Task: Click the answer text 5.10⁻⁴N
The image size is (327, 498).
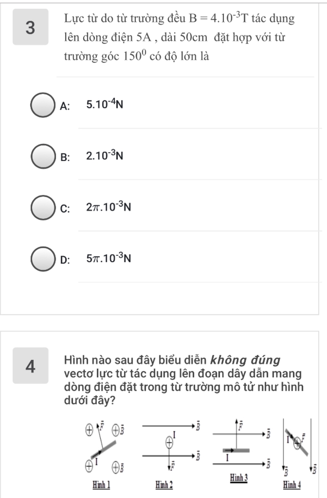Action: click(104, 104)
